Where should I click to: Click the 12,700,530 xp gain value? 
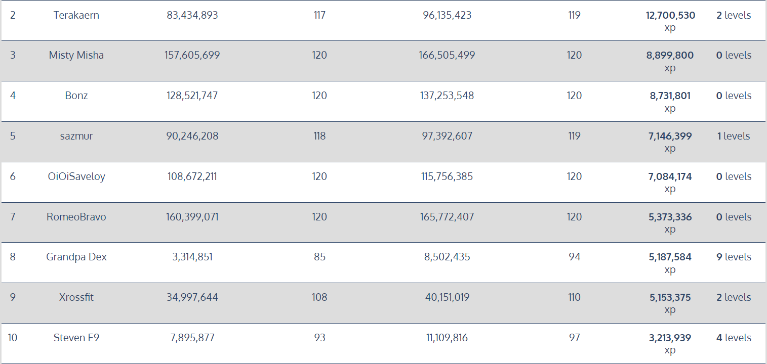(670, 21)
